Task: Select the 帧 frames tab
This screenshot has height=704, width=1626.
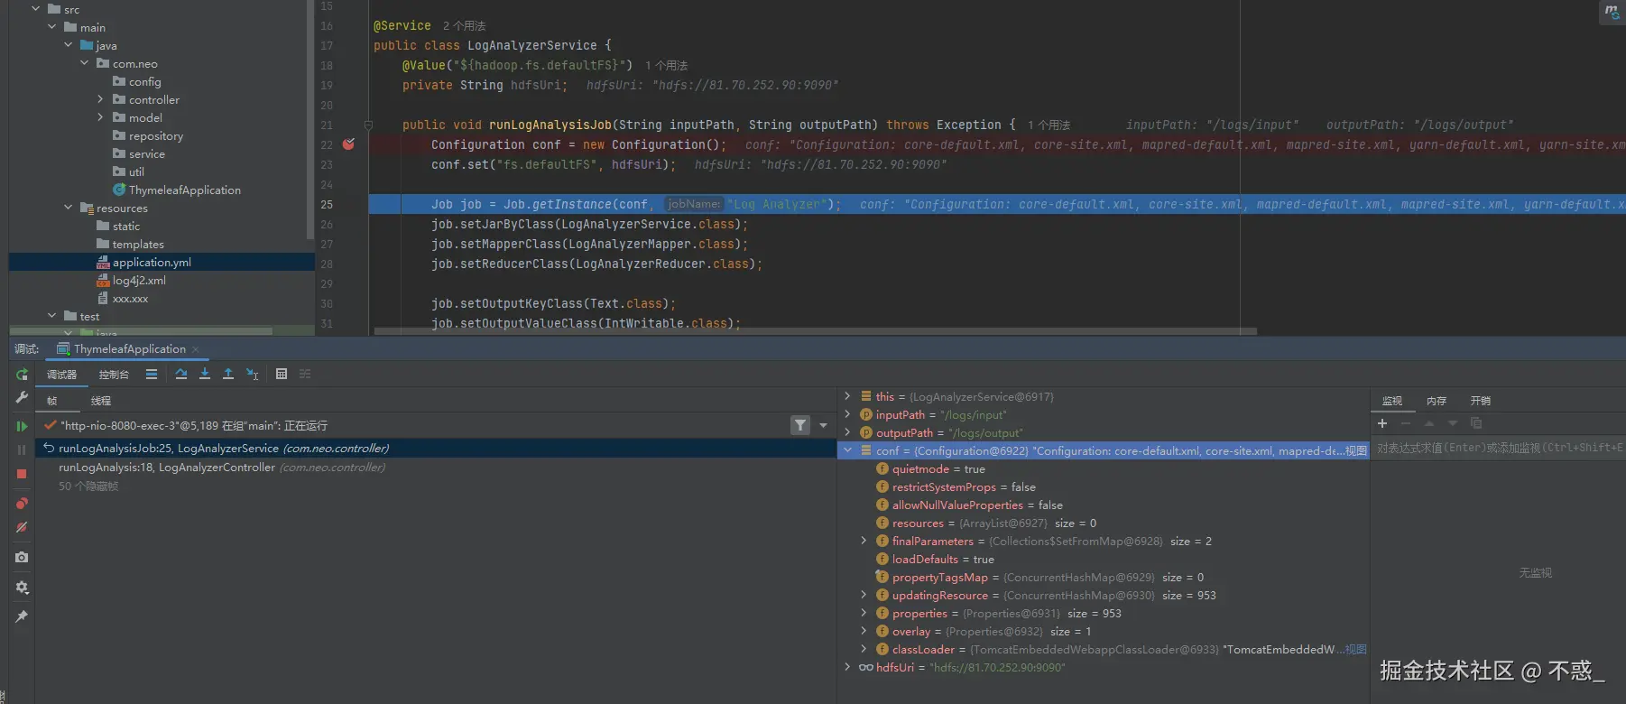Action: click(x=52, y=401)
